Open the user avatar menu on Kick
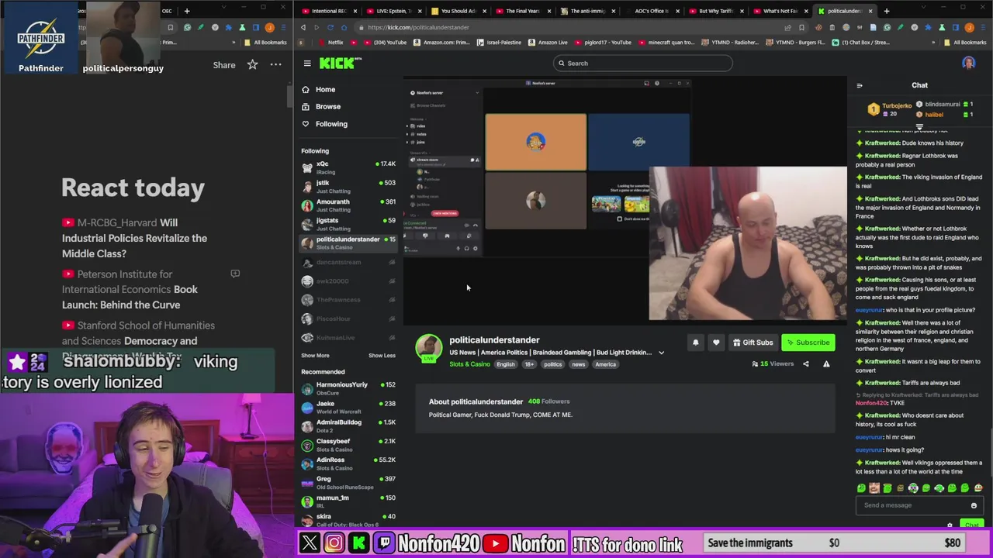The height and width of the screenshot is (558, 993). coord(968,64)
